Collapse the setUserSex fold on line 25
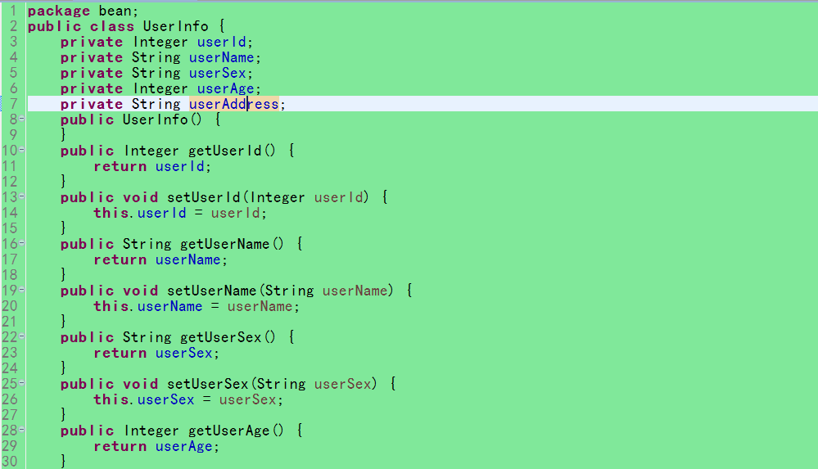The height and width of the screenshot is (469, 818). click(x=22, y=383)
